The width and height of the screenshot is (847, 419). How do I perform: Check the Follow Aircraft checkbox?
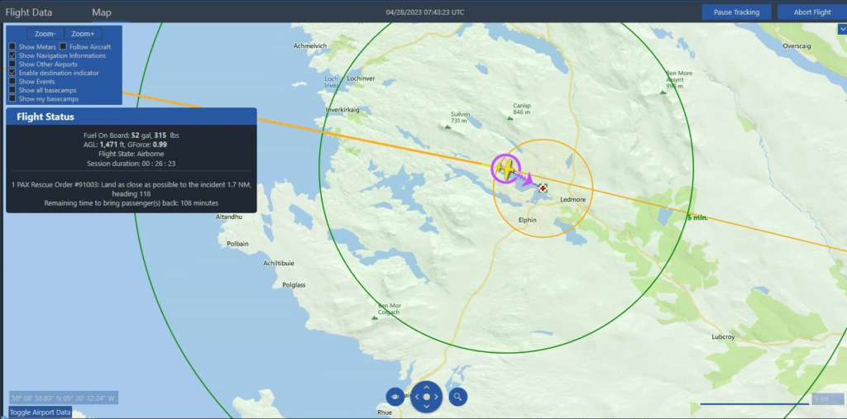click(64, 47)
